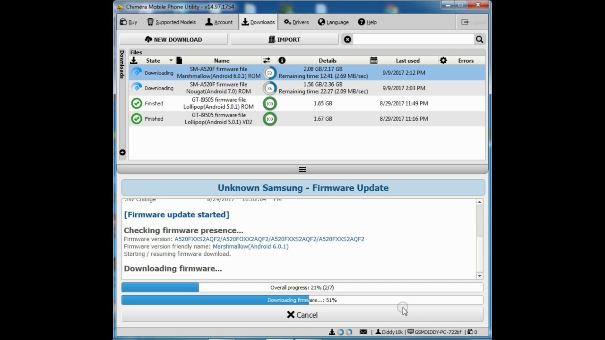
Task: Open the Drivers tab
Action: click(x=296, y=22)
